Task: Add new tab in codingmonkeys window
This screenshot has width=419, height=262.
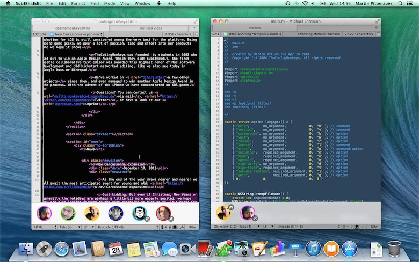Action: pyautogui.click(x=194, y=28)
